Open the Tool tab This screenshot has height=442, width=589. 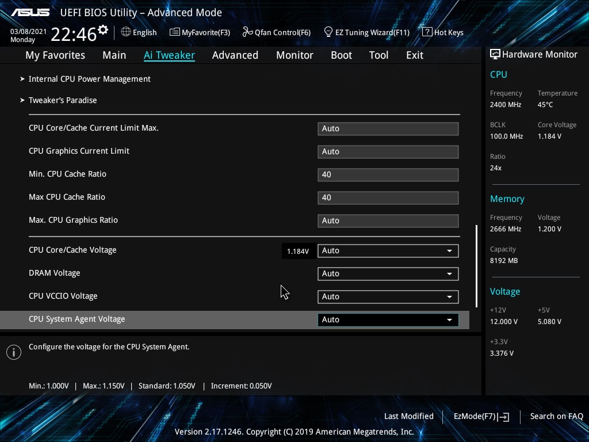[378, 55]
